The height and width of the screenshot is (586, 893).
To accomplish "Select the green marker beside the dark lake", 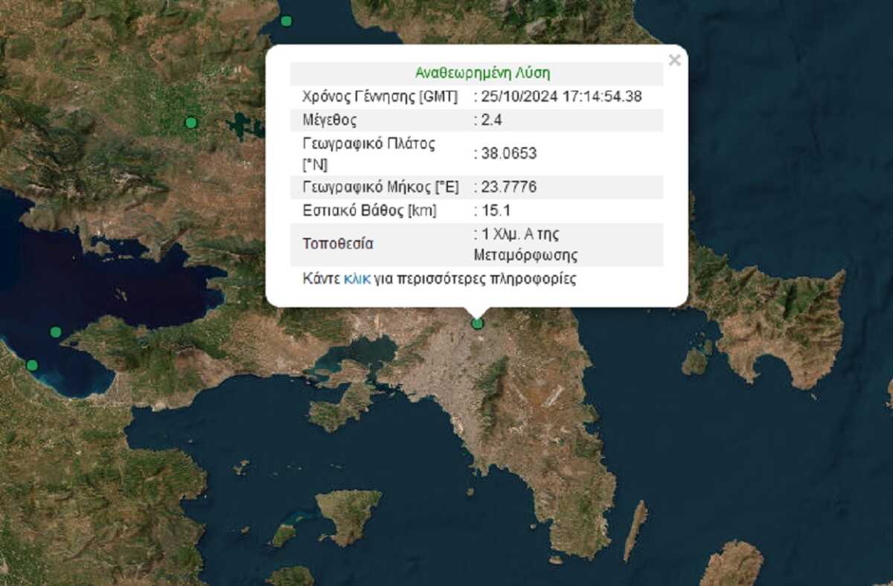I will coord(191,123).
